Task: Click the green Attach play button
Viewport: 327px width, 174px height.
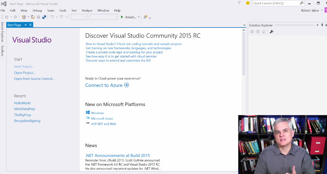Action: pyautogui.click(x=122, y=17)
